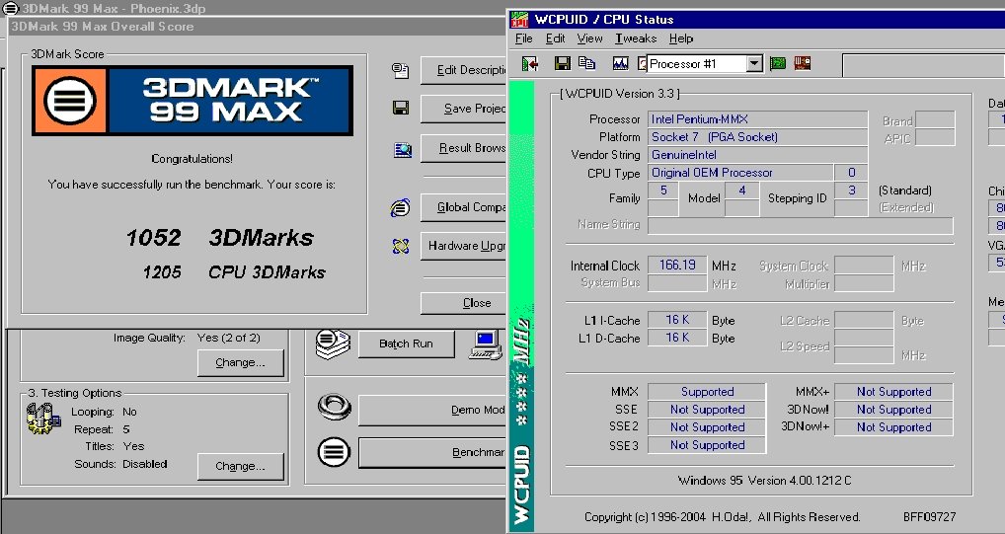Click the Save Project floppy icon in 3DMark
Image resolution: width=1005 pixels, height=534 pixels.
point(401,108)
